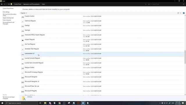The image size is (186, 105).
Task: Open the Organize dropdown menu
Action: point(24,13)
